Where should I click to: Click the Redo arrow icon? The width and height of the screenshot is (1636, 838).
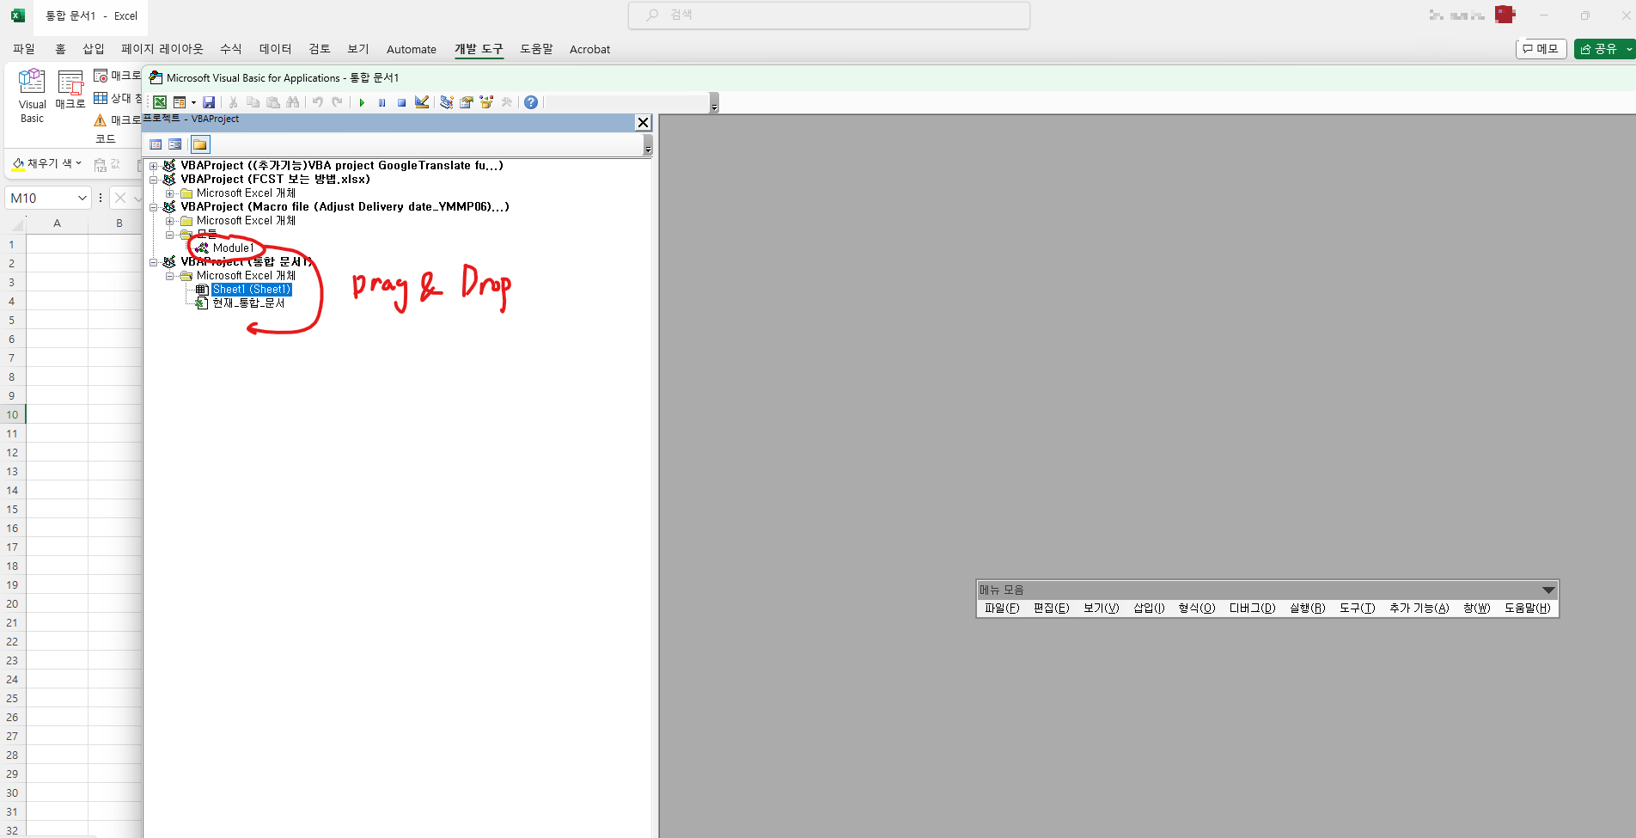click(x=337, y=102)
